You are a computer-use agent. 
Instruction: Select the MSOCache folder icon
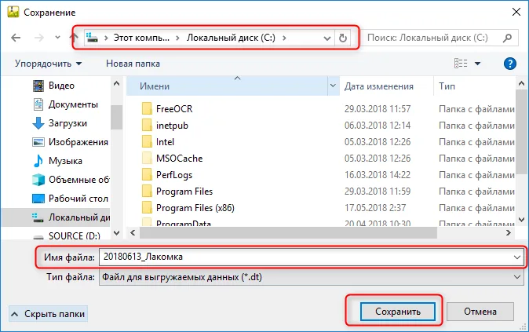click(147, 159)
